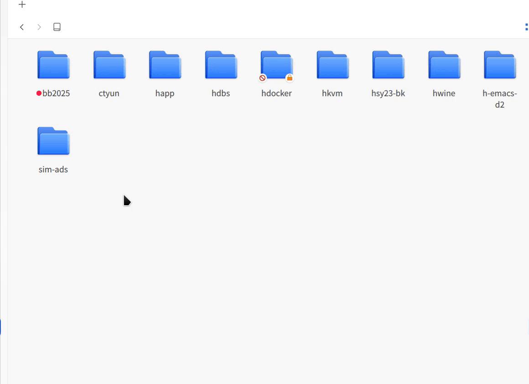The width and height of the screenshot is (529, 384).
Task: Select the ctyun folder icon
Action: (109, 65)
